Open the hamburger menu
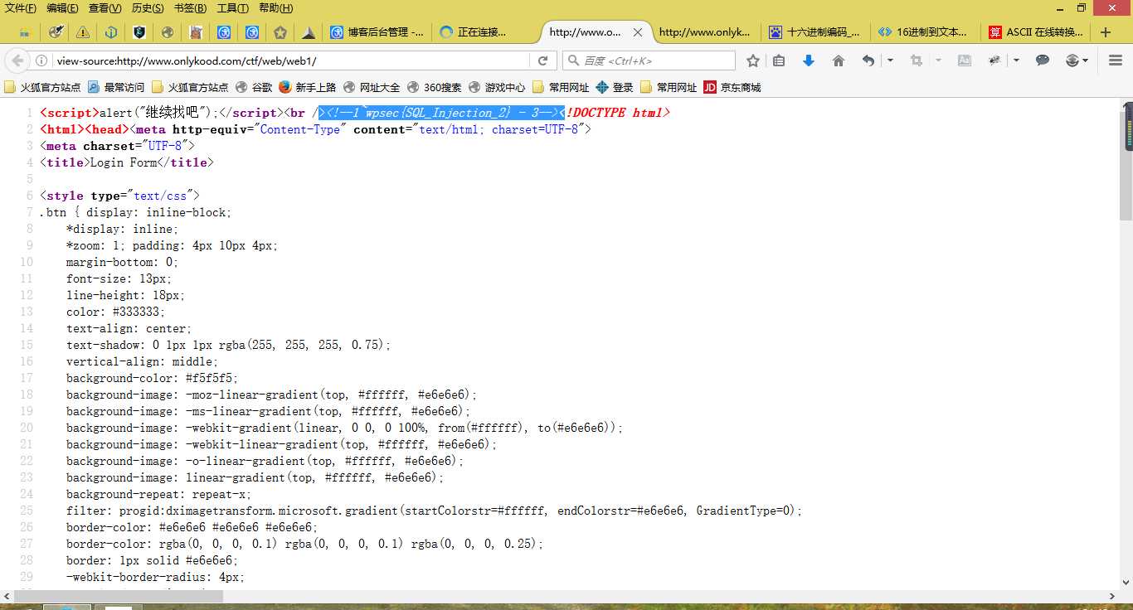 pos(1115,61)
